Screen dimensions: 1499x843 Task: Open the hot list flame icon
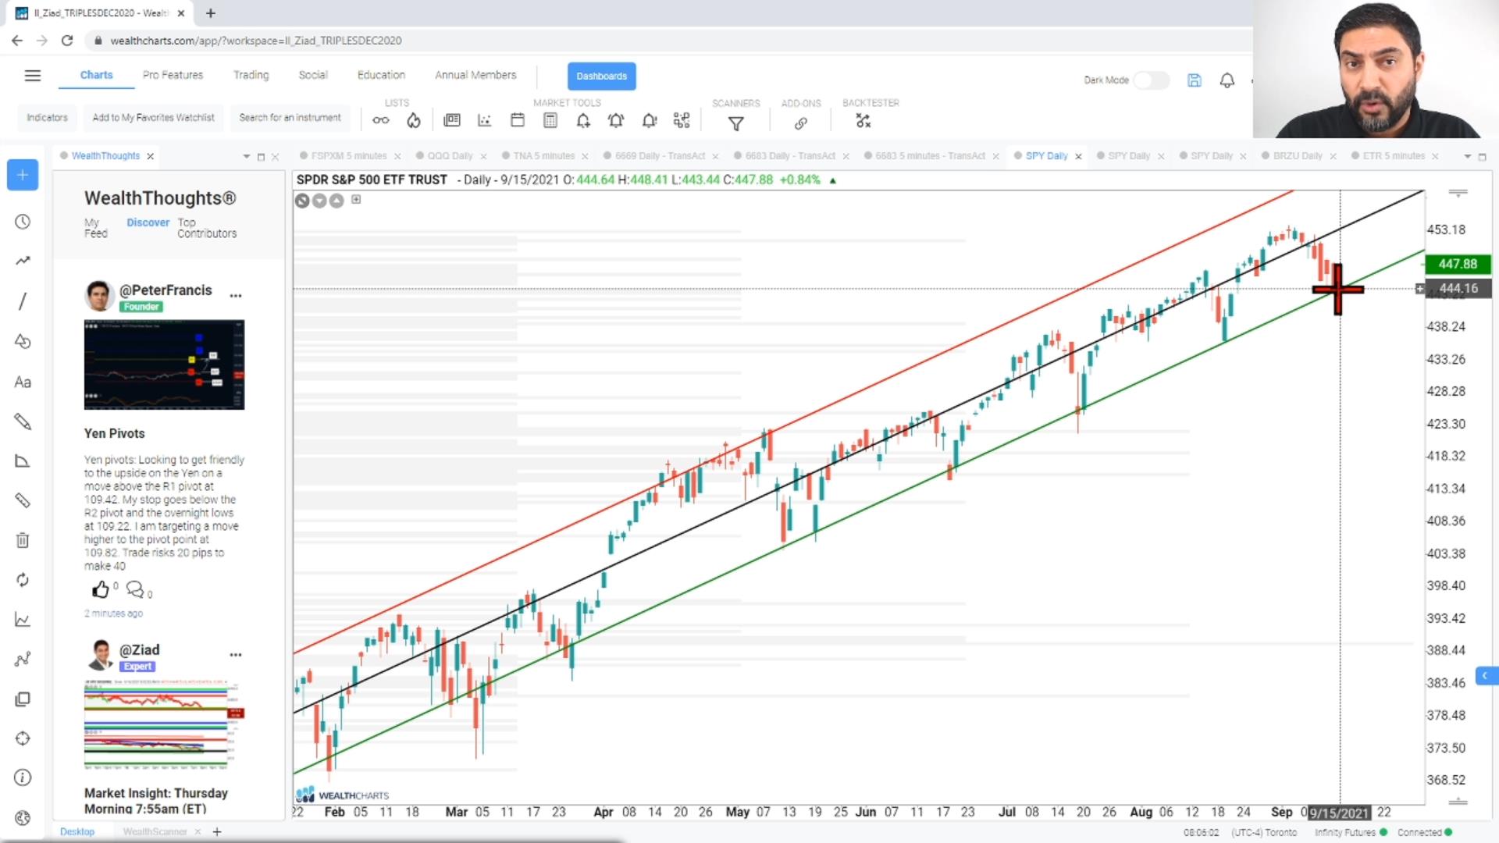[x=414, y=120]
